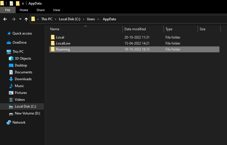This screenshot has width=227, height=145.
Task: Click the Videos film icon in the sidebar
Action: (11, 100)
